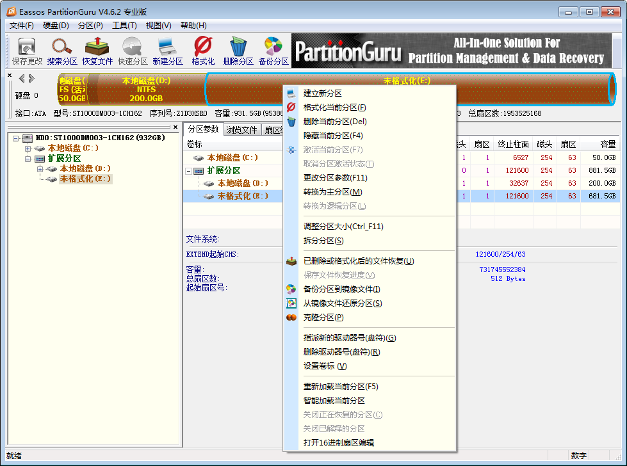Click the 删除分区 trash icon
The width and height of the screenshot is (627, 466).
[x=238, y=51]
